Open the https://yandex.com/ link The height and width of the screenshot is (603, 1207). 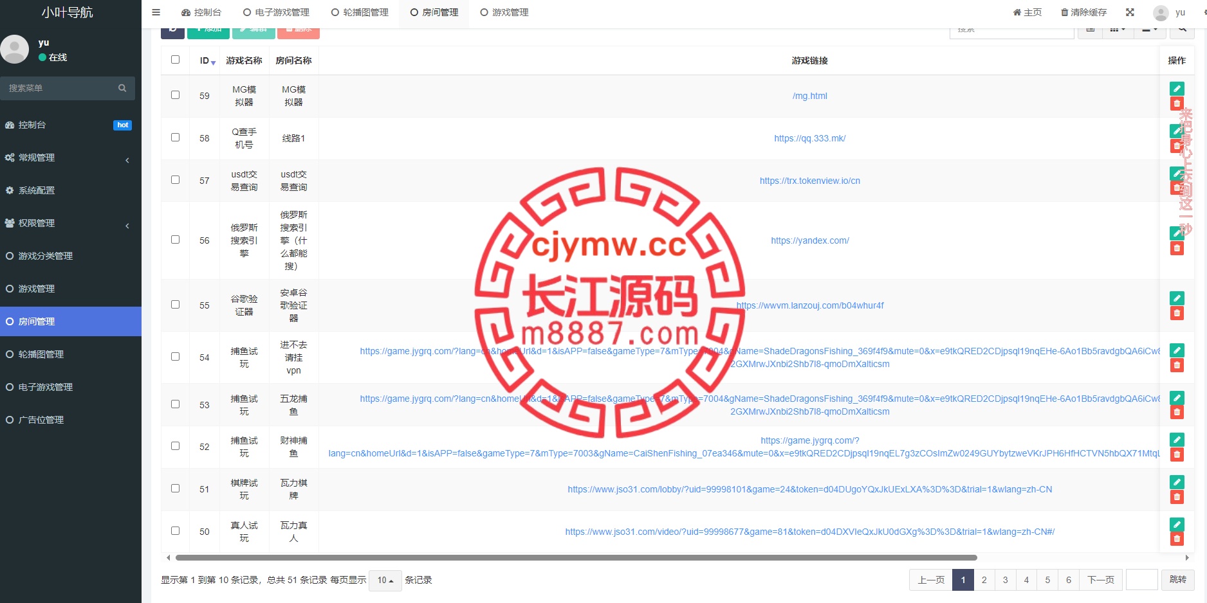tap(810, 240)
